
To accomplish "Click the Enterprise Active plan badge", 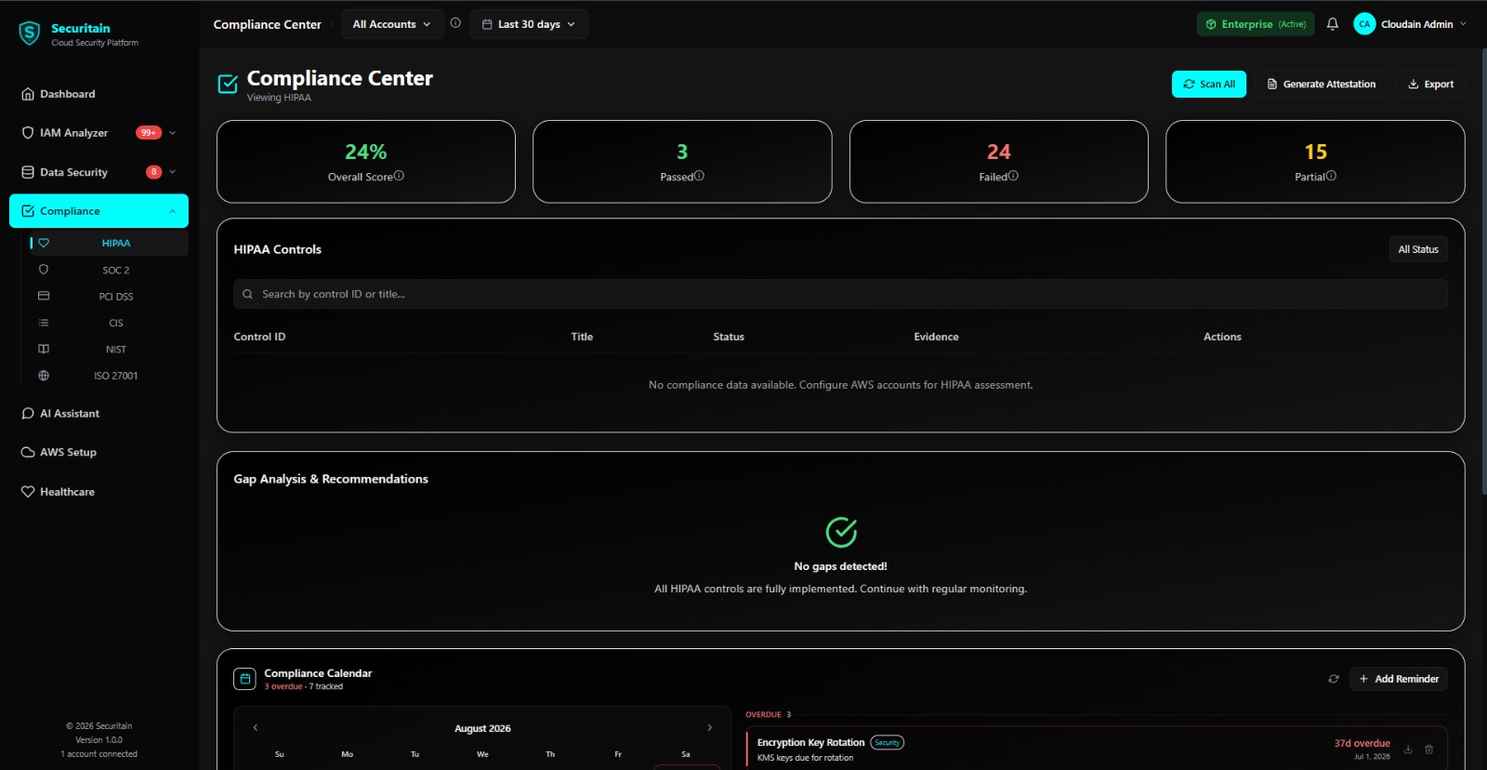I will [x=1256, y=24].
